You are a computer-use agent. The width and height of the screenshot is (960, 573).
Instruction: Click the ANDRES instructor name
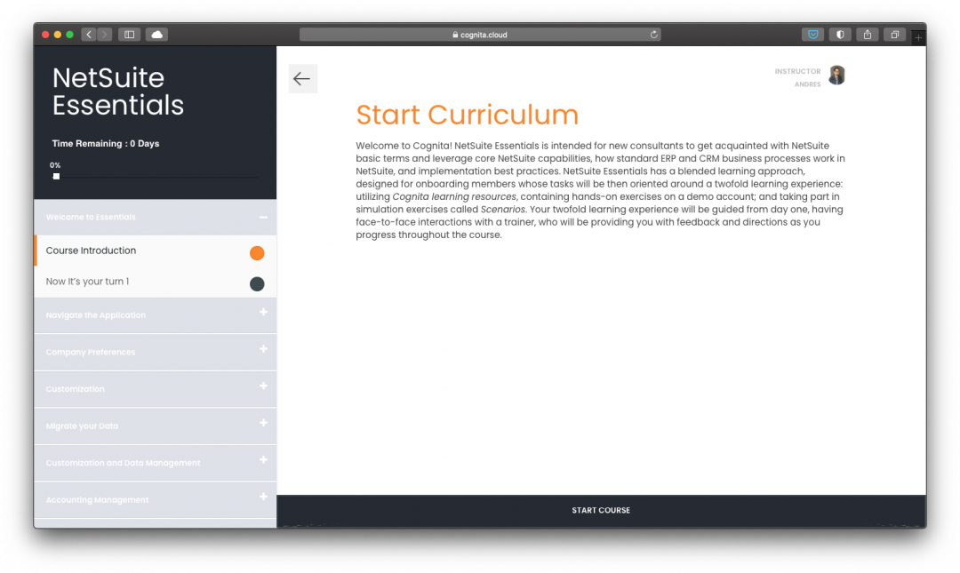(x=807, y=84)
